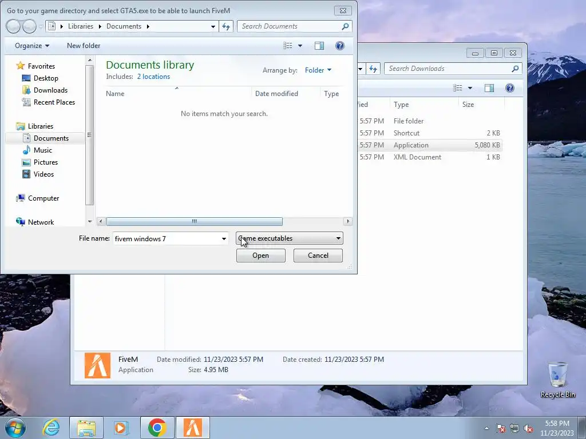Select the Documents library in the sidebar
Viewport: 586px width, 439px height.
point(51,138)
